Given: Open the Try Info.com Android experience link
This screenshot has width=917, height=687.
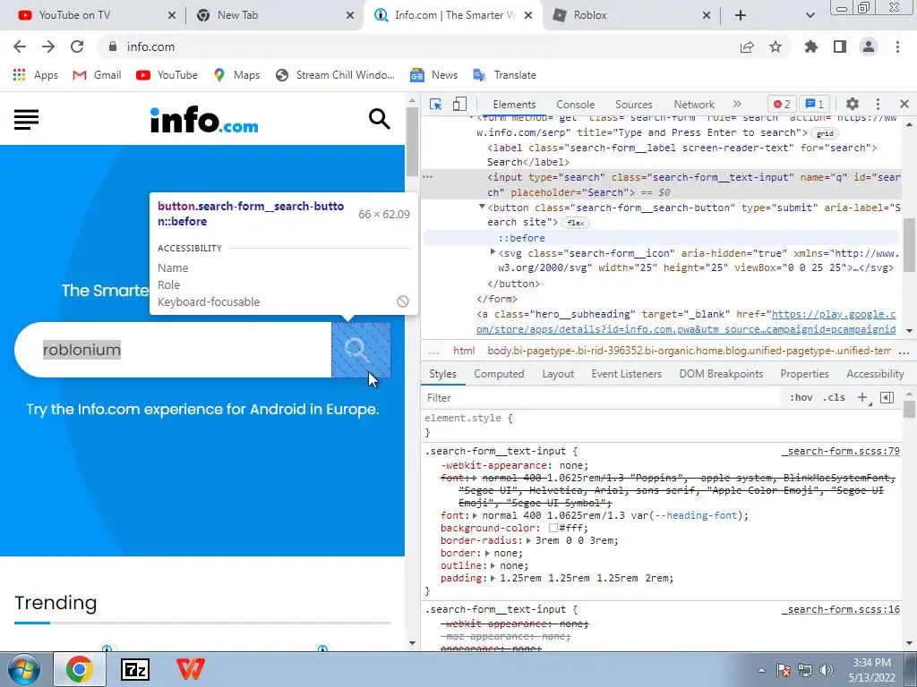Looking at the screenshot, I should 202,409.
